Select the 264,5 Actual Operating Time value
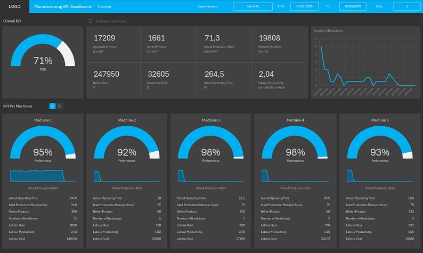The image size is (423, 253). 214,74
